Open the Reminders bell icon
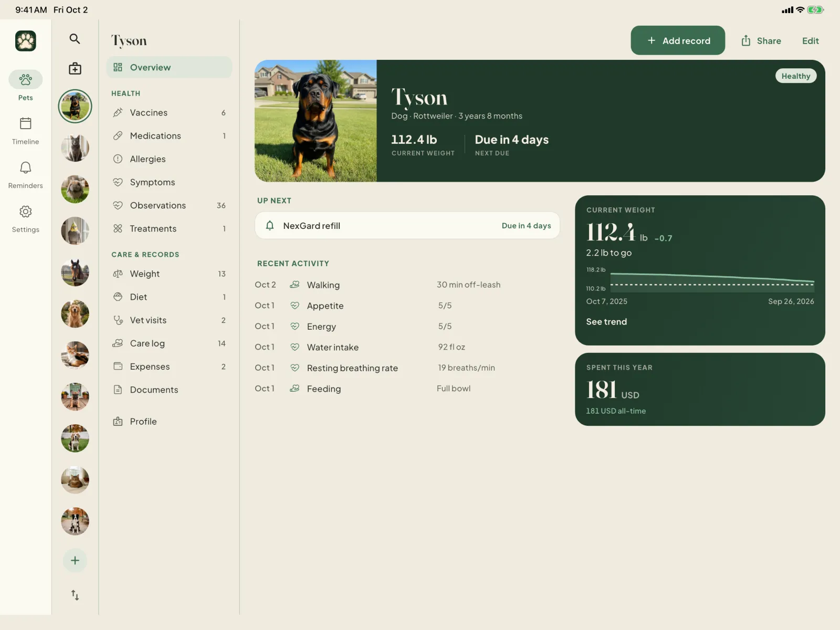 (26, 167)
